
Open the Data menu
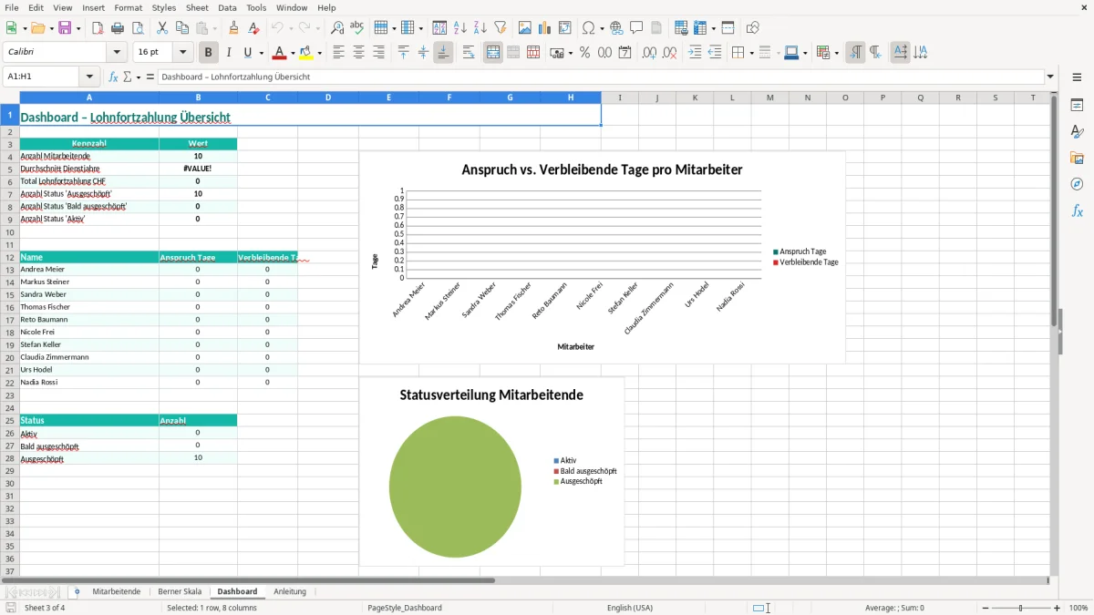point(227,7)
